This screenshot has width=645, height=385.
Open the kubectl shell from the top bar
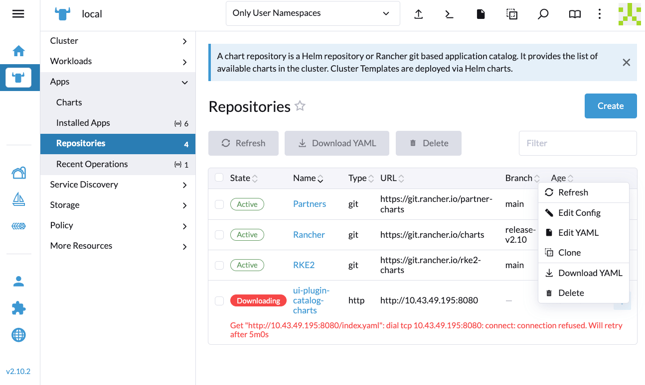point(449,14)
